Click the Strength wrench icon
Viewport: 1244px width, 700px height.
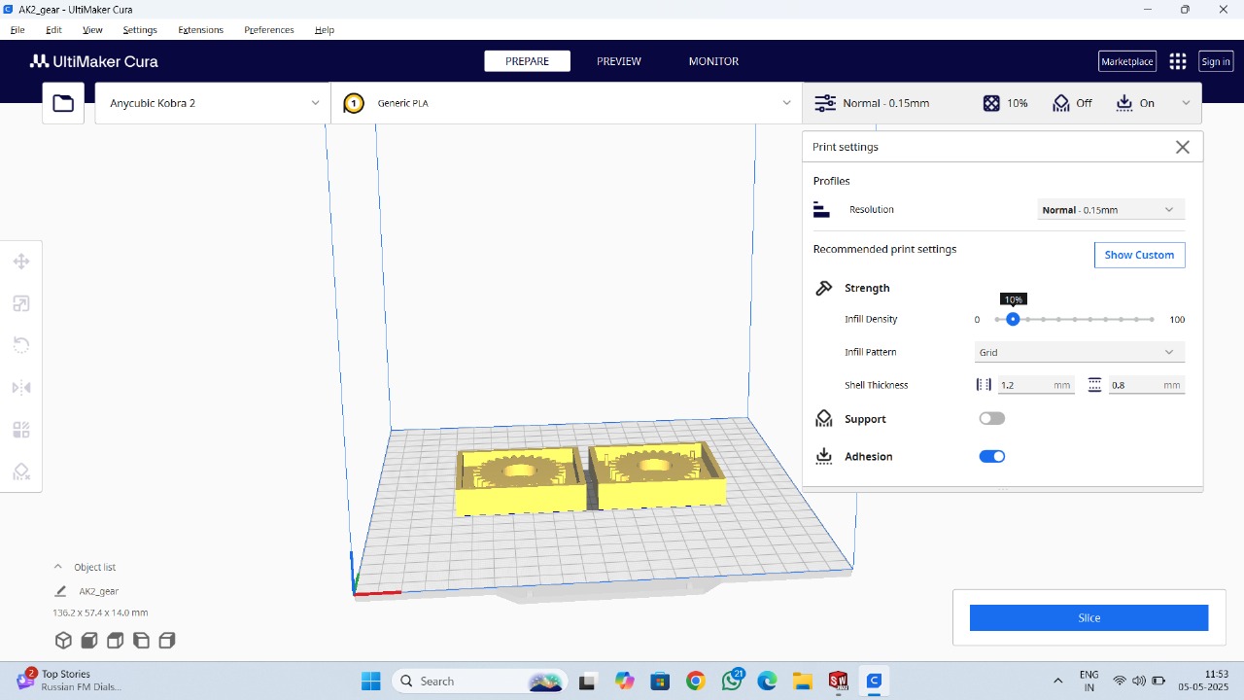pos(824,288)
